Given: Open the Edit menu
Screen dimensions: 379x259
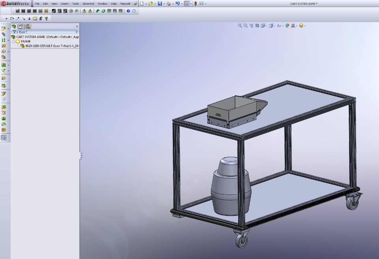Looking at the screenshot, I should point(45,4).
